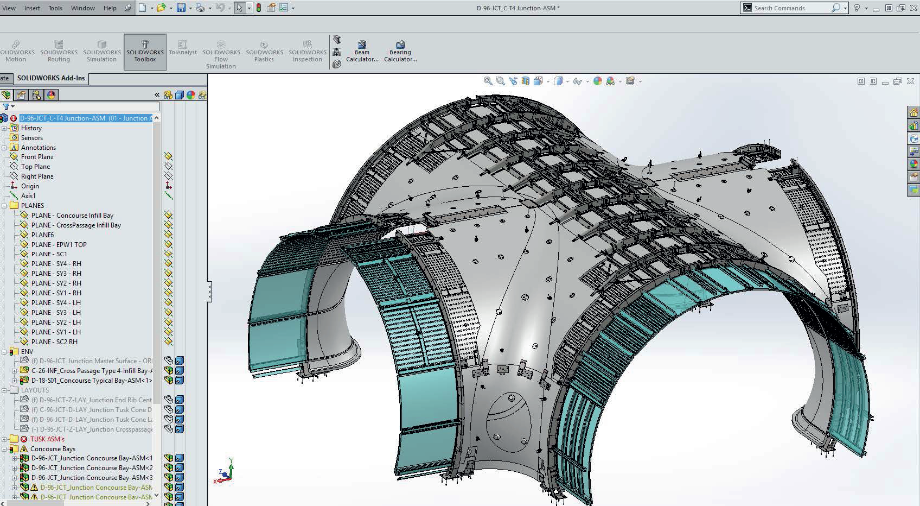Switch to the ConfigurationManager tab icon
This screenshot has height=506, width=920.
click(36, 94)
